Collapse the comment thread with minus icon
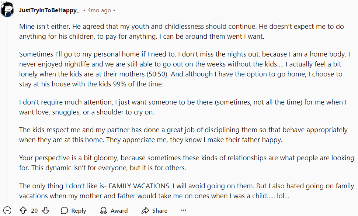Screen dimensions: 358x216 pos(7,210)
